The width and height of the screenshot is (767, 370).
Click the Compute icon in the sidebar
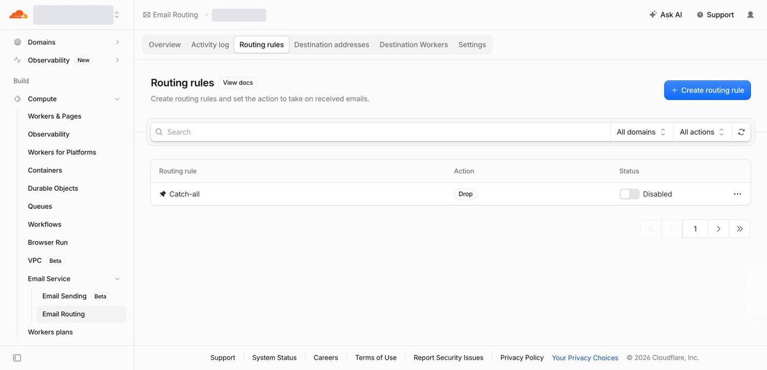[x=17, y=99]
